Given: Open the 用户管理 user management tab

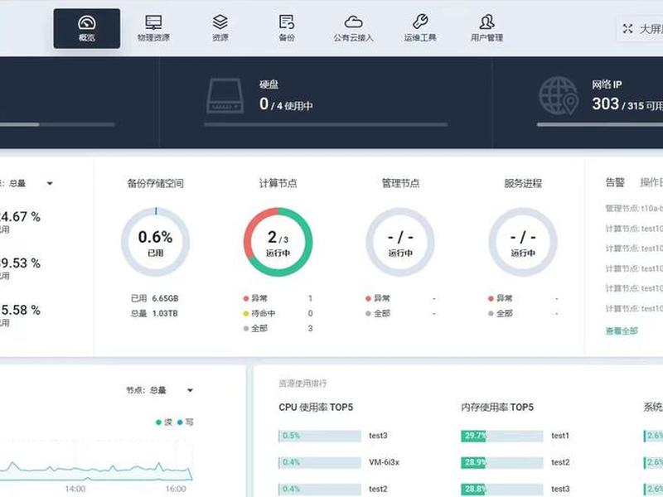Looking at the screenshot, I should click(x=486, y=28).
